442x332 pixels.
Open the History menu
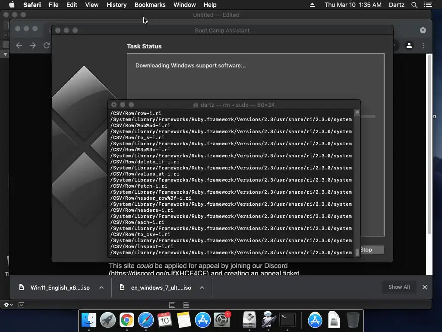(x=117, y=5)
